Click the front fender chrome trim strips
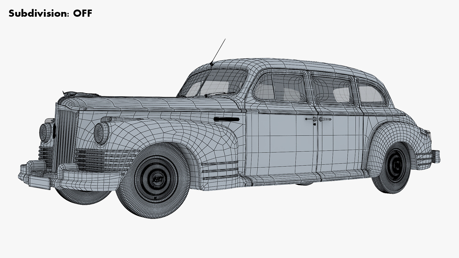 pyautogui.click(x=220, y=170)
